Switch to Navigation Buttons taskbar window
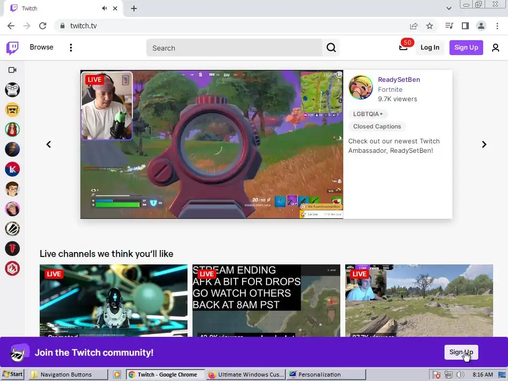 tap(68, 374)
